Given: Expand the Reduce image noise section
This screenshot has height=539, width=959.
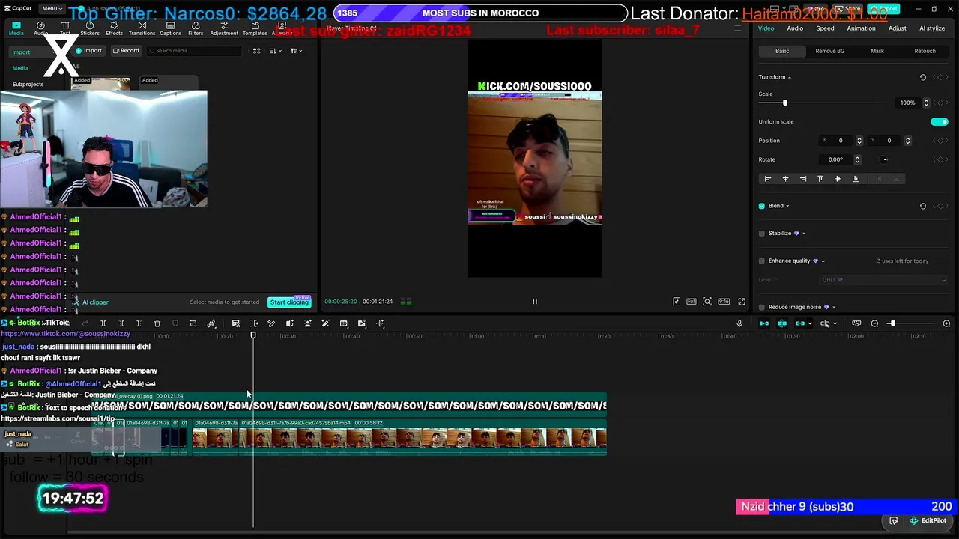Looking at the screenshot, I should tap(834, 307).
